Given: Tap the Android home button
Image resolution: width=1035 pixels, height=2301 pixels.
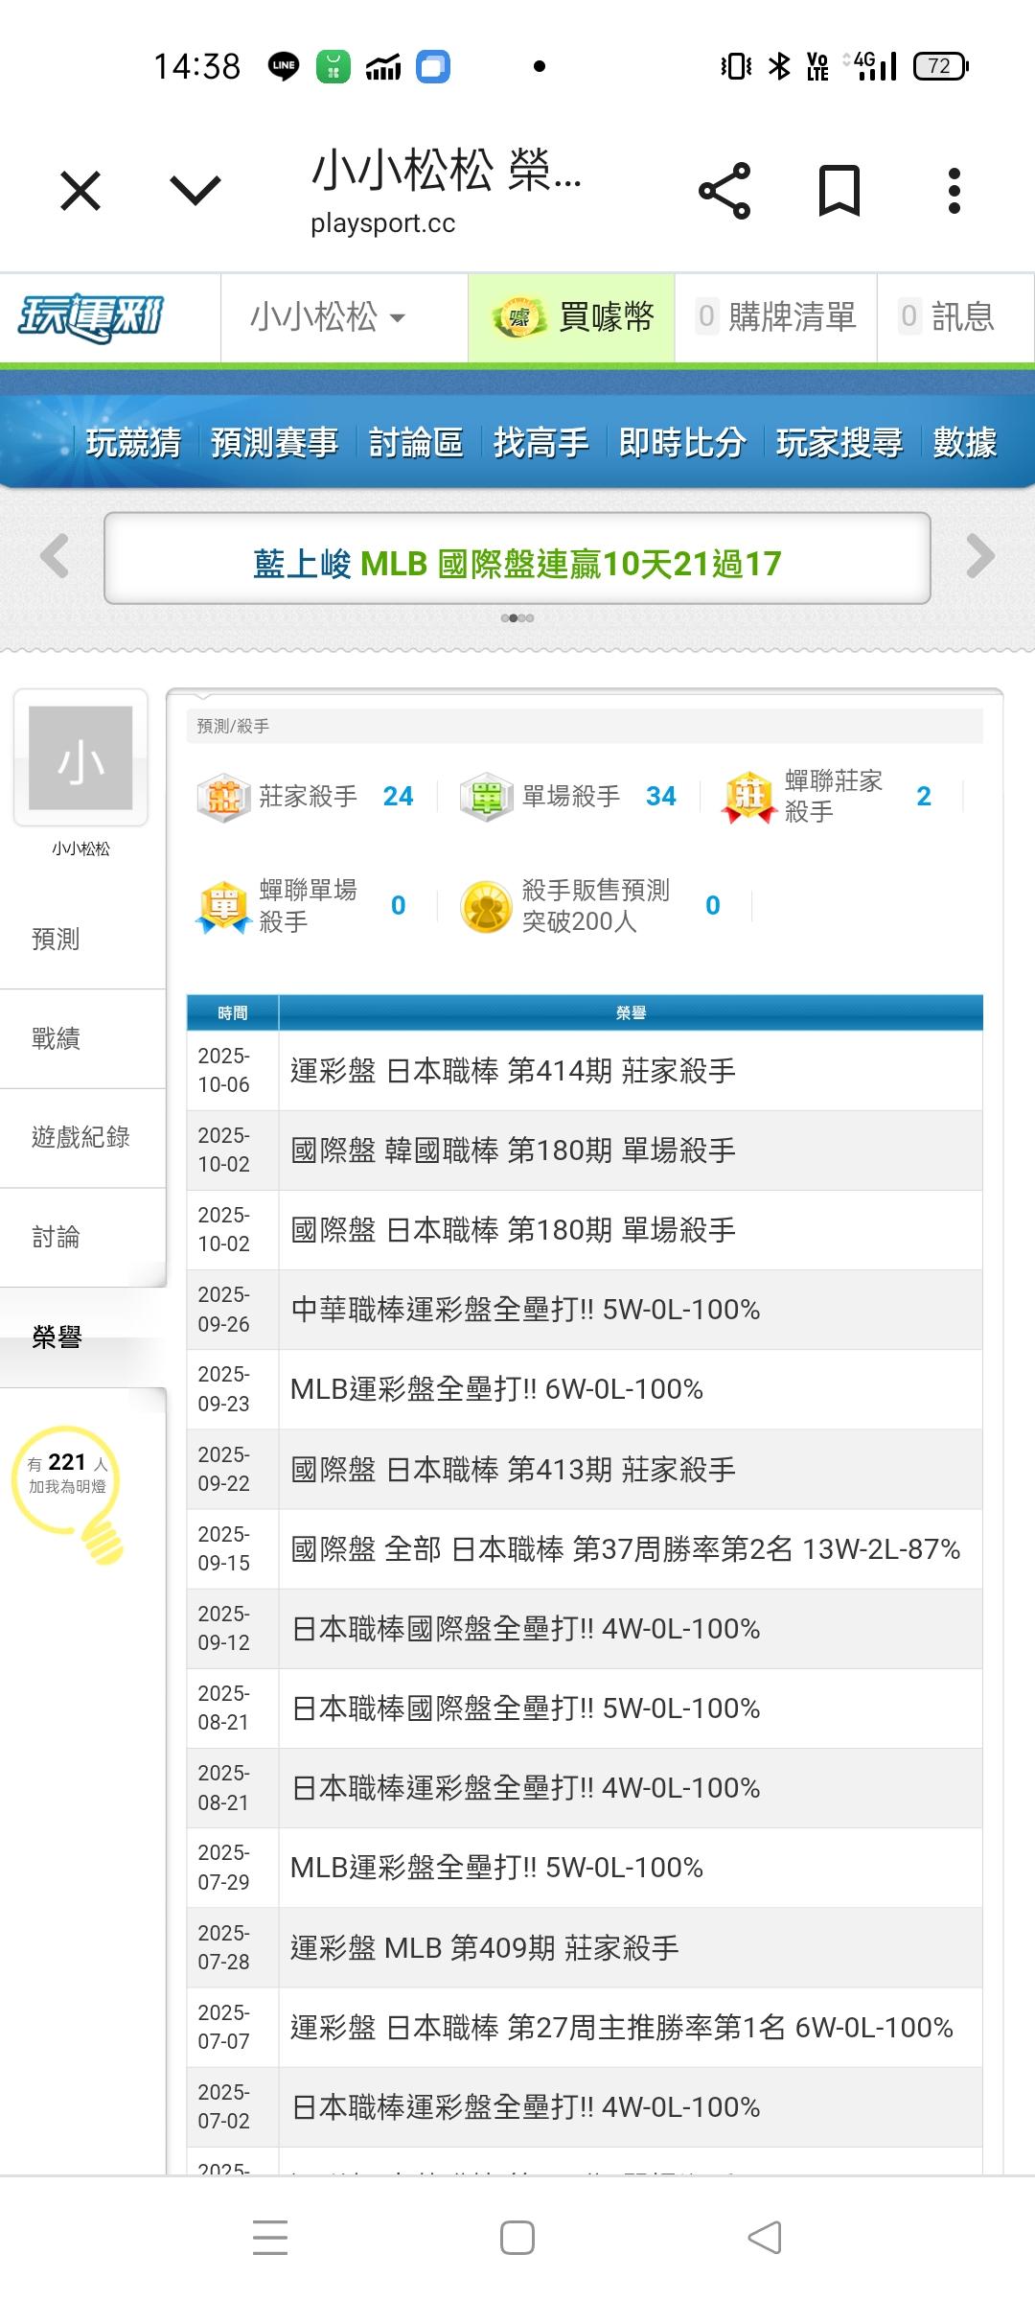Looking at the screenshot, I should pos(517,2237).
